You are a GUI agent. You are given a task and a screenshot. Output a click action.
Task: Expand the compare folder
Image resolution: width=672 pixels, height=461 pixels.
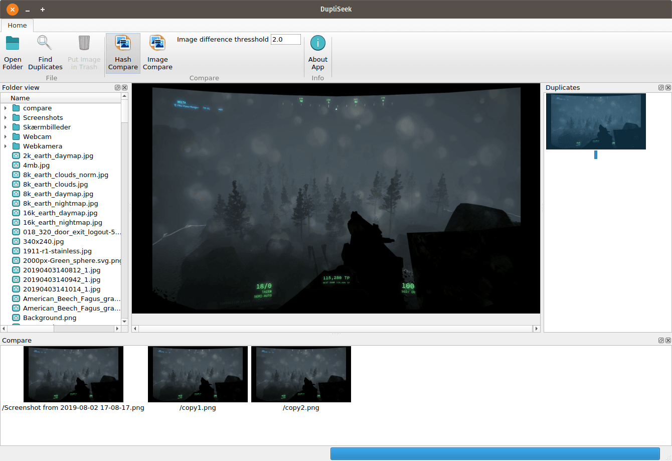tap(6, 108)
